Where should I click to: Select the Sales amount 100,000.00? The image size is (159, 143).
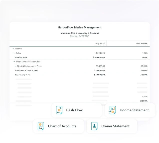coord(100,53)
